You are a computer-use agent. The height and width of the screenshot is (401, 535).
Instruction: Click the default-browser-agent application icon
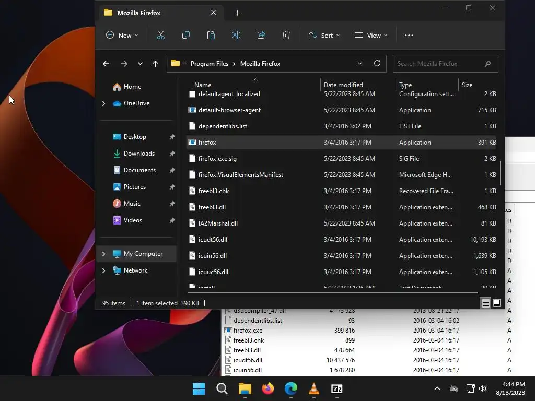(192, 110)
